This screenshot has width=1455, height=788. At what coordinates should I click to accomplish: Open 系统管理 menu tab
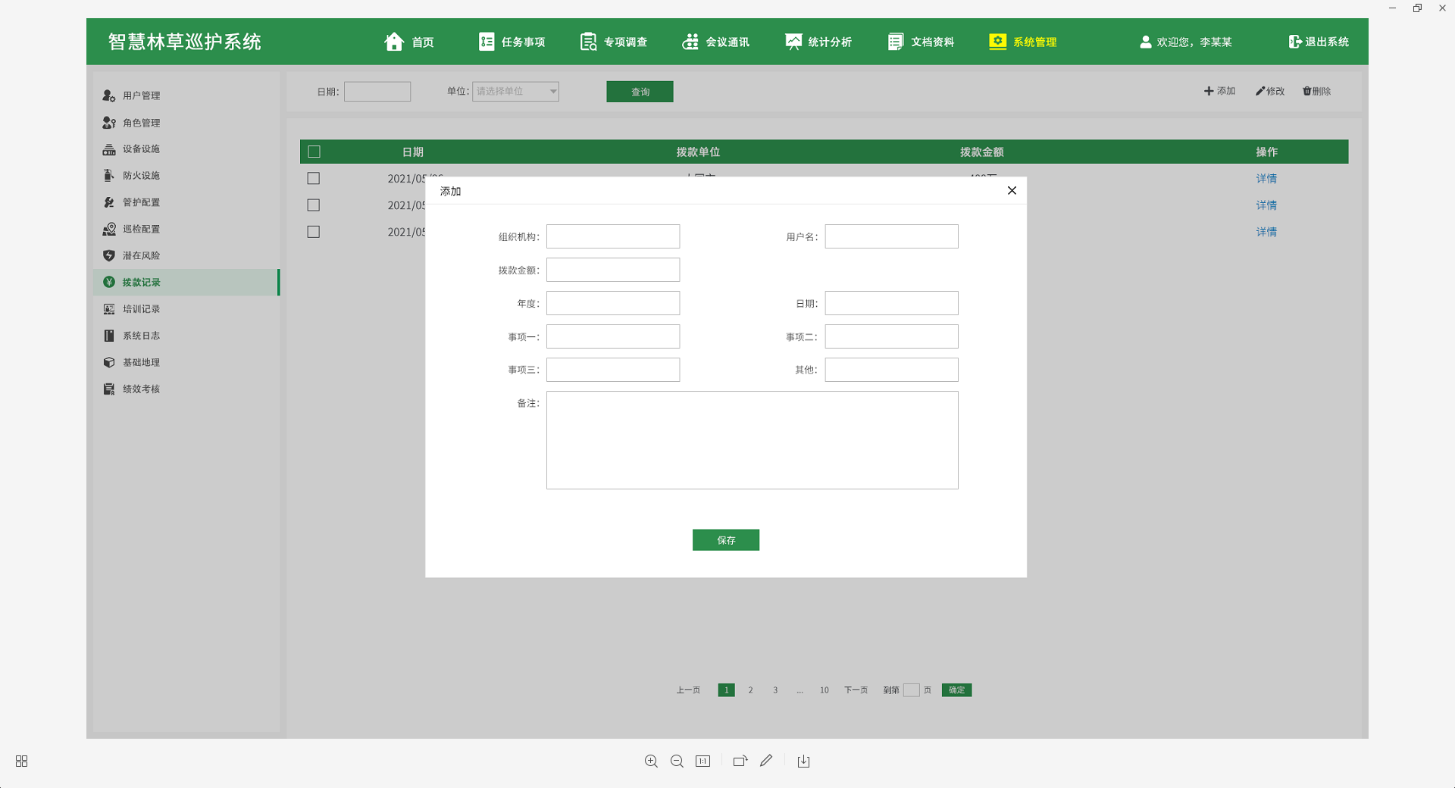(x=1023, y=42)
